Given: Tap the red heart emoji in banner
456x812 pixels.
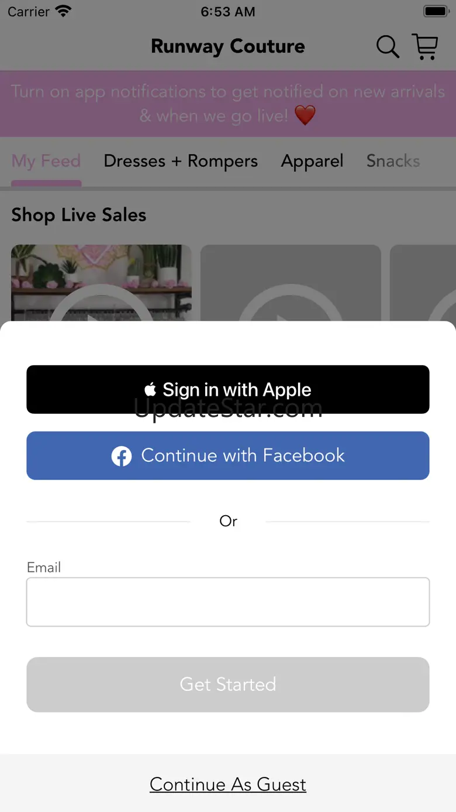Looking at the screenshot, I should (x=305, y=115).
